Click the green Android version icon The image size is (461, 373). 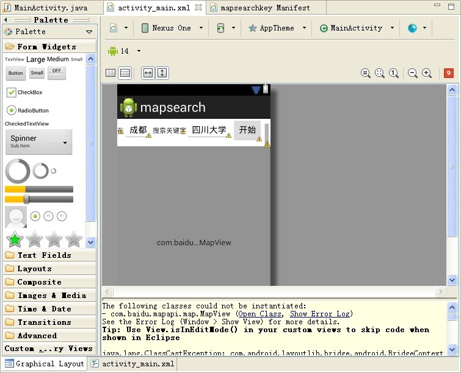coord(112,51)
